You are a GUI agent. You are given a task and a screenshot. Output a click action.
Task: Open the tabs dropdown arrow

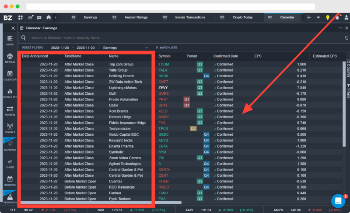click(x=318, y=17)
